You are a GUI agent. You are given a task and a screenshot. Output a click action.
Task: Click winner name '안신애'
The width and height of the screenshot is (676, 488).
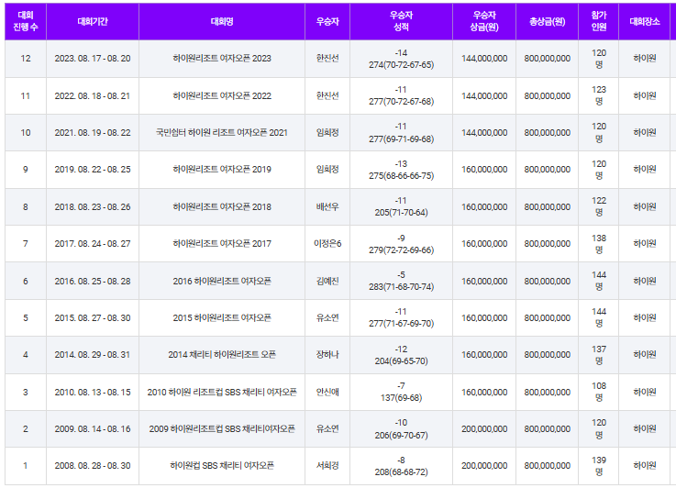click(327, 393)
